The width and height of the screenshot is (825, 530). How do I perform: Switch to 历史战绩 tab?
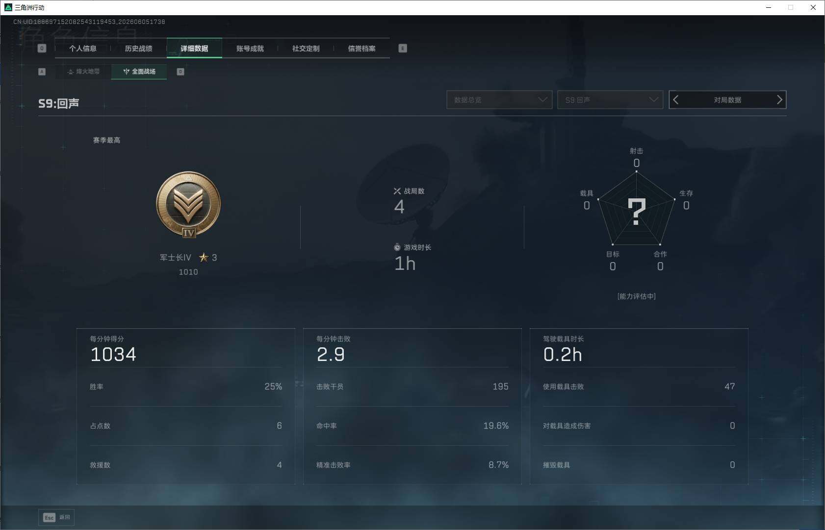pyautogui.click(x=138, y=48)
